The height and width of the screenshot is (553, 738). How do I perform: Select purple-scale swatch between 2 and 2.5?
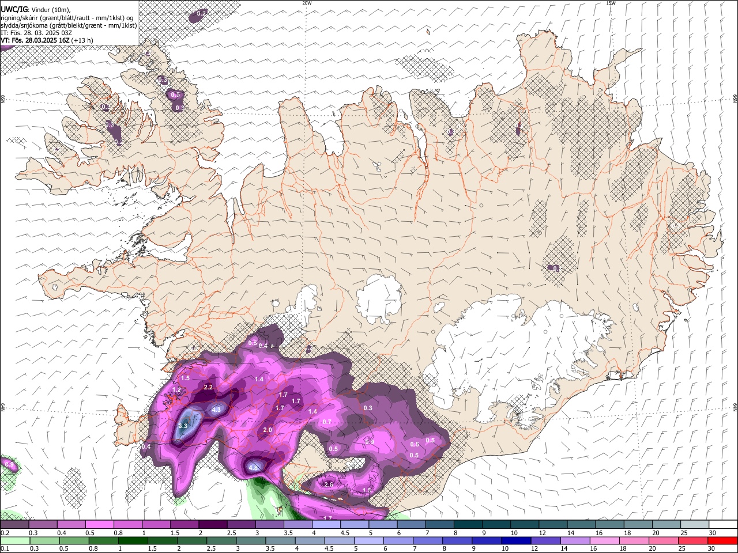[213, 524]
